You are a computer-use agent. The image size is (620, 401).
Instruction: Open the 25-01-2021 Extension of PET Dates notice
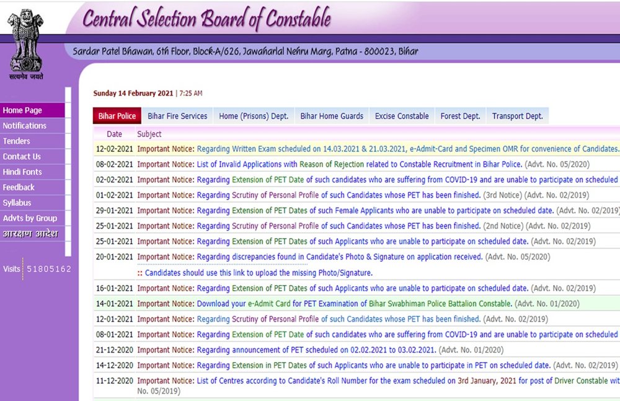[x=363, y=242]
